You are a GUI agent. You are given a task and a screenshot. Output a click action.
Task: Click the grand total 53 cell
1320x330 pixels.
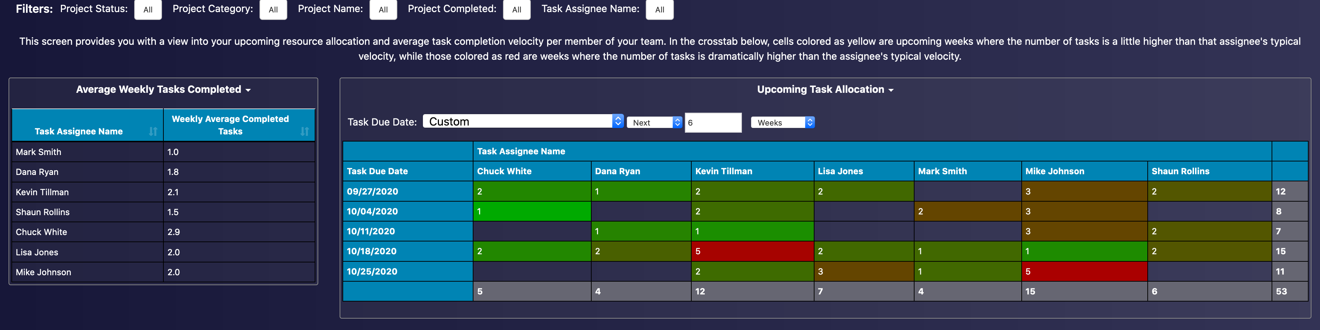point(1281,292)
